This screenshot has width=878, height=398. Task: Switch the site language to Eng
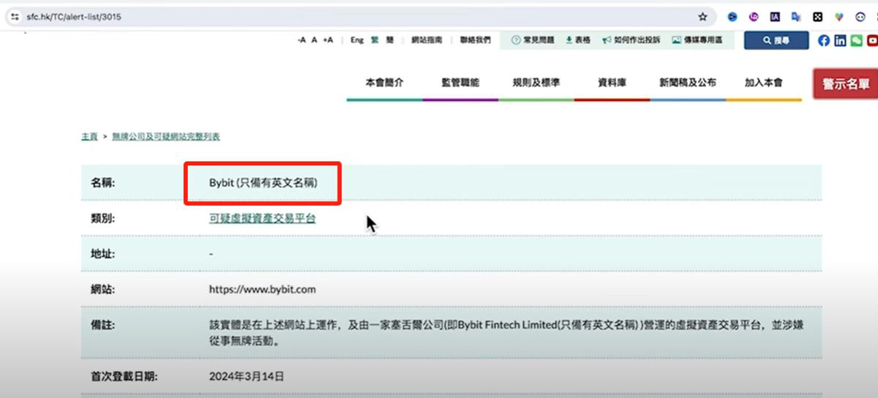[x=356, y=40]
